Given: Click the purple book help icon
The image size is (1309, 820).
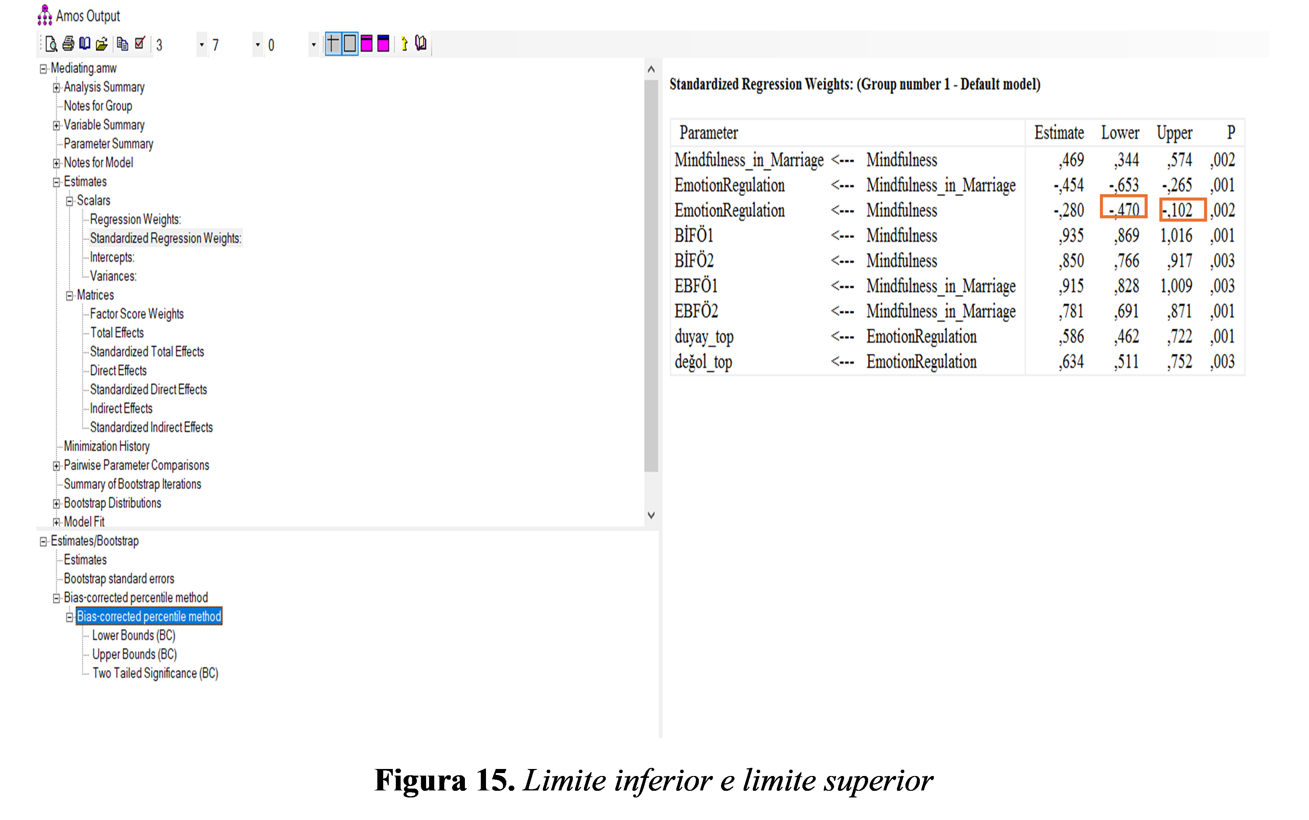Looking at the screenshot, I should [x=421, y=43].
